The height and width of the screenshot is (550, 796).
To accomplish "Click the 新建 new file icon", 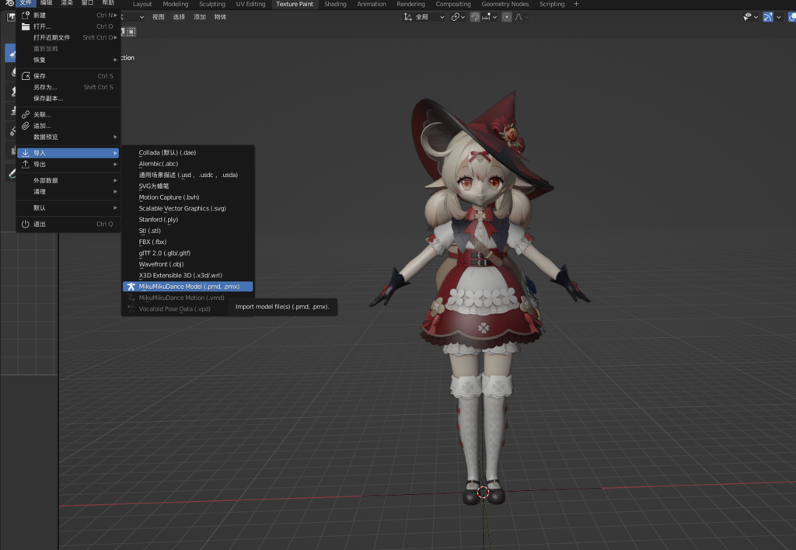I will 26,16.
